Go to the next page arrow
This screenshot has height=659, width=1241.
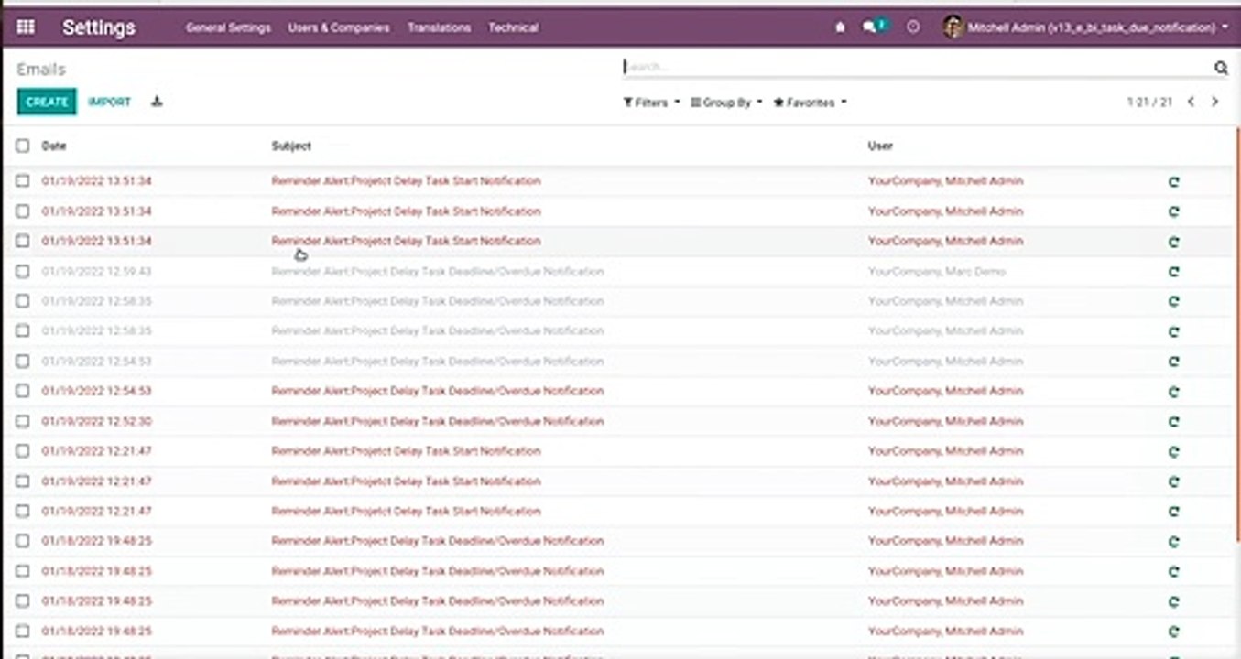pos(1214,102)
